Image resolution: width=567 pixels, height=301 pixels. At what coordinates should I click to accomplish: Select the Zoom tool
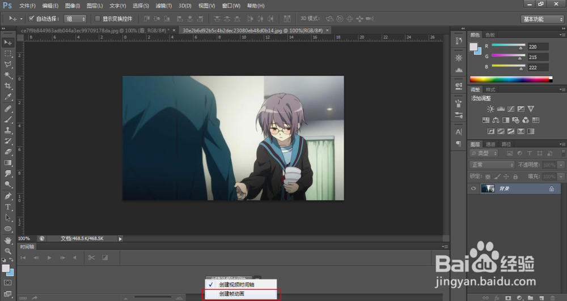click(7, 251)
